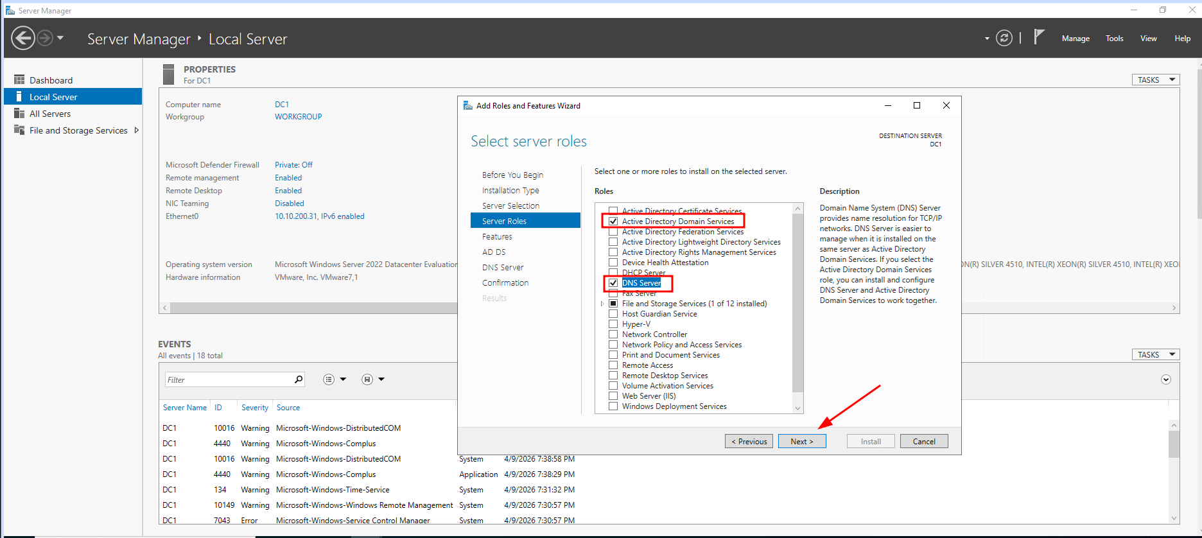Click the back navigation arrow icon
This screenshot has height=538, width=1202.
(23, 39)
